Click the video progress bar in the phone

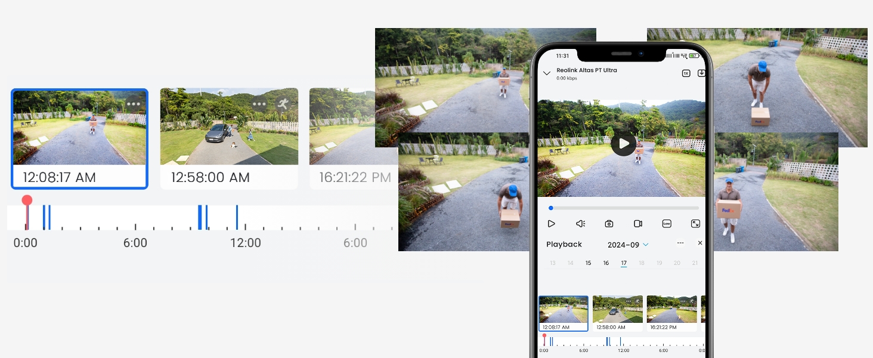coord(624,208)
